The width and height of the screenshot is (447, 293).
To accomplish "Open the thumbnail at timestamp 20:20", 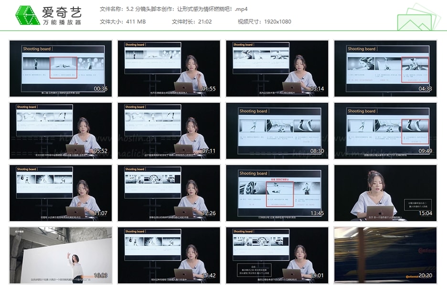I will tap(385, 255).
